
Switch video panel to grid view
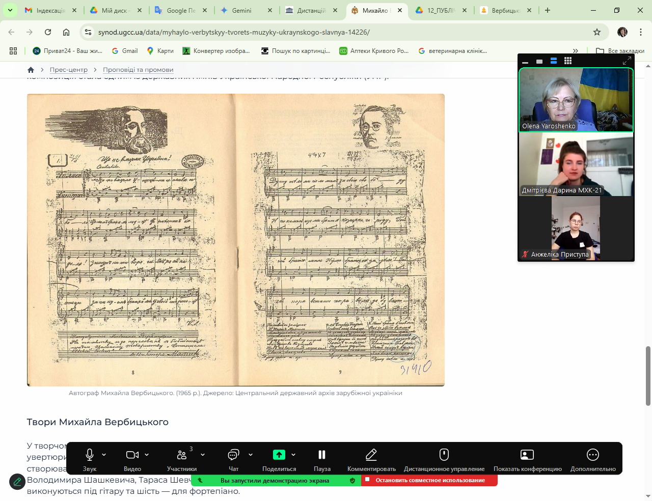(568, 61)
